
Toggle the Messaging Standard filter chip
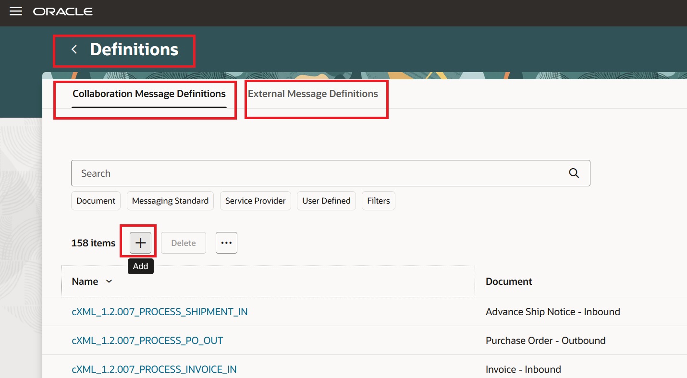pos(170,200)
